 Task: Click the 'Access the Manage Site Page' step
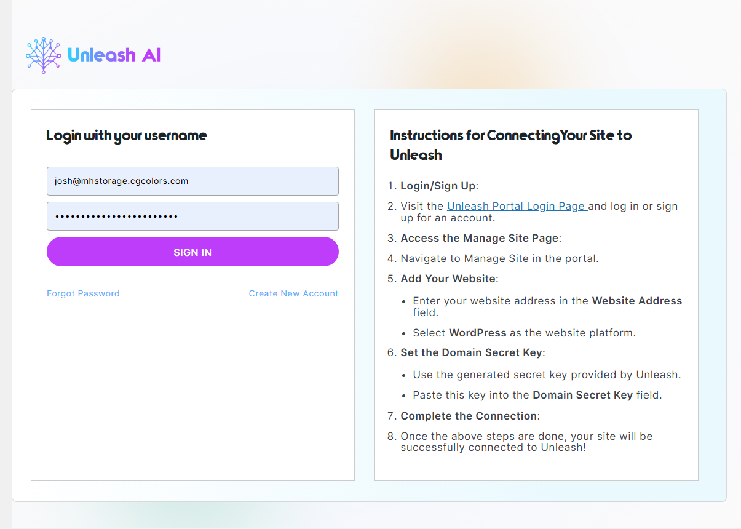coord(481,238)
